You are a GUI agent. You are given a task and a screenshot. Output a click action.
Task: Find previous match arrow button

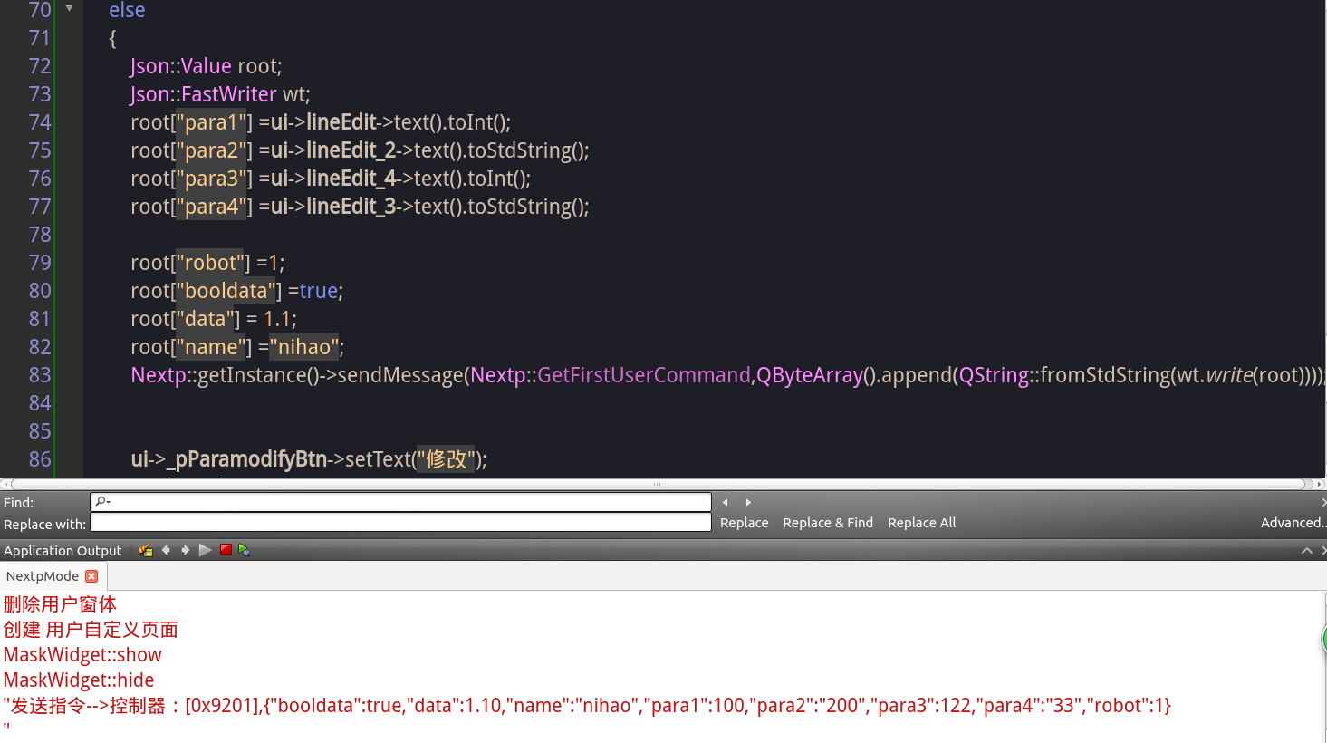click(x=725, y=502)
